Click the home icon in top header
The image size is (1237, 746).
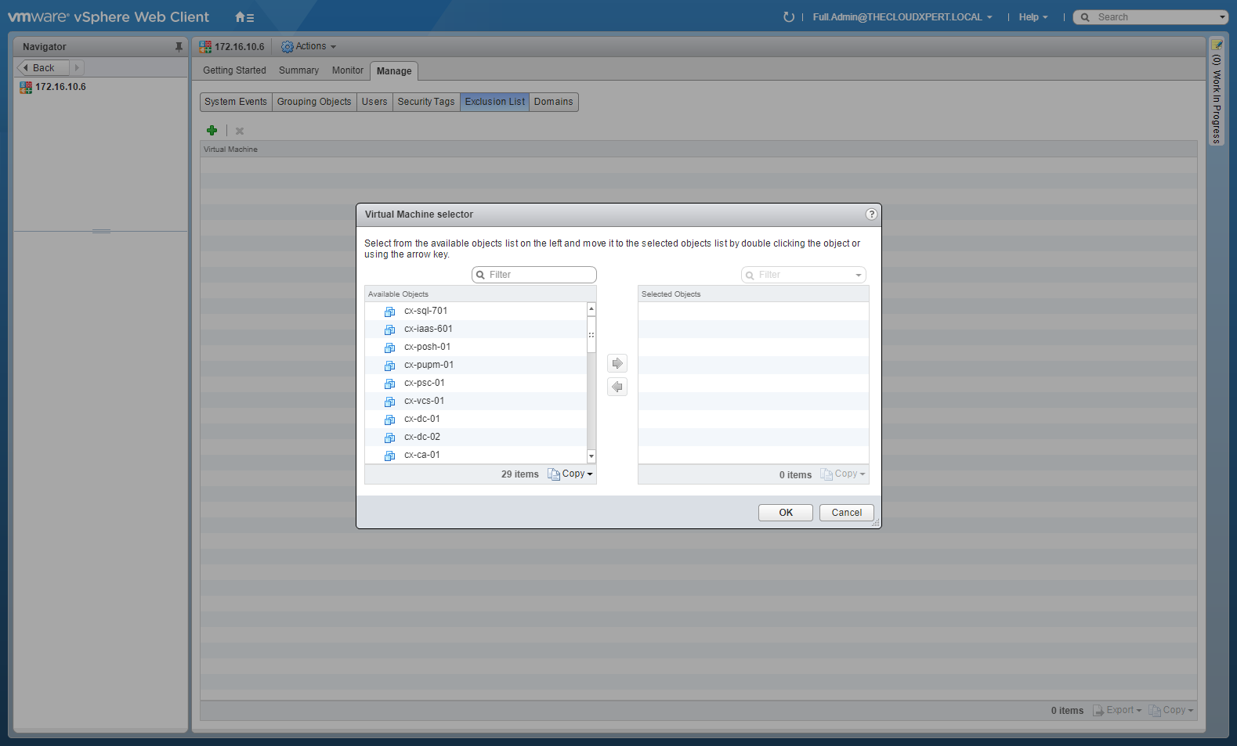coord(241,17)
